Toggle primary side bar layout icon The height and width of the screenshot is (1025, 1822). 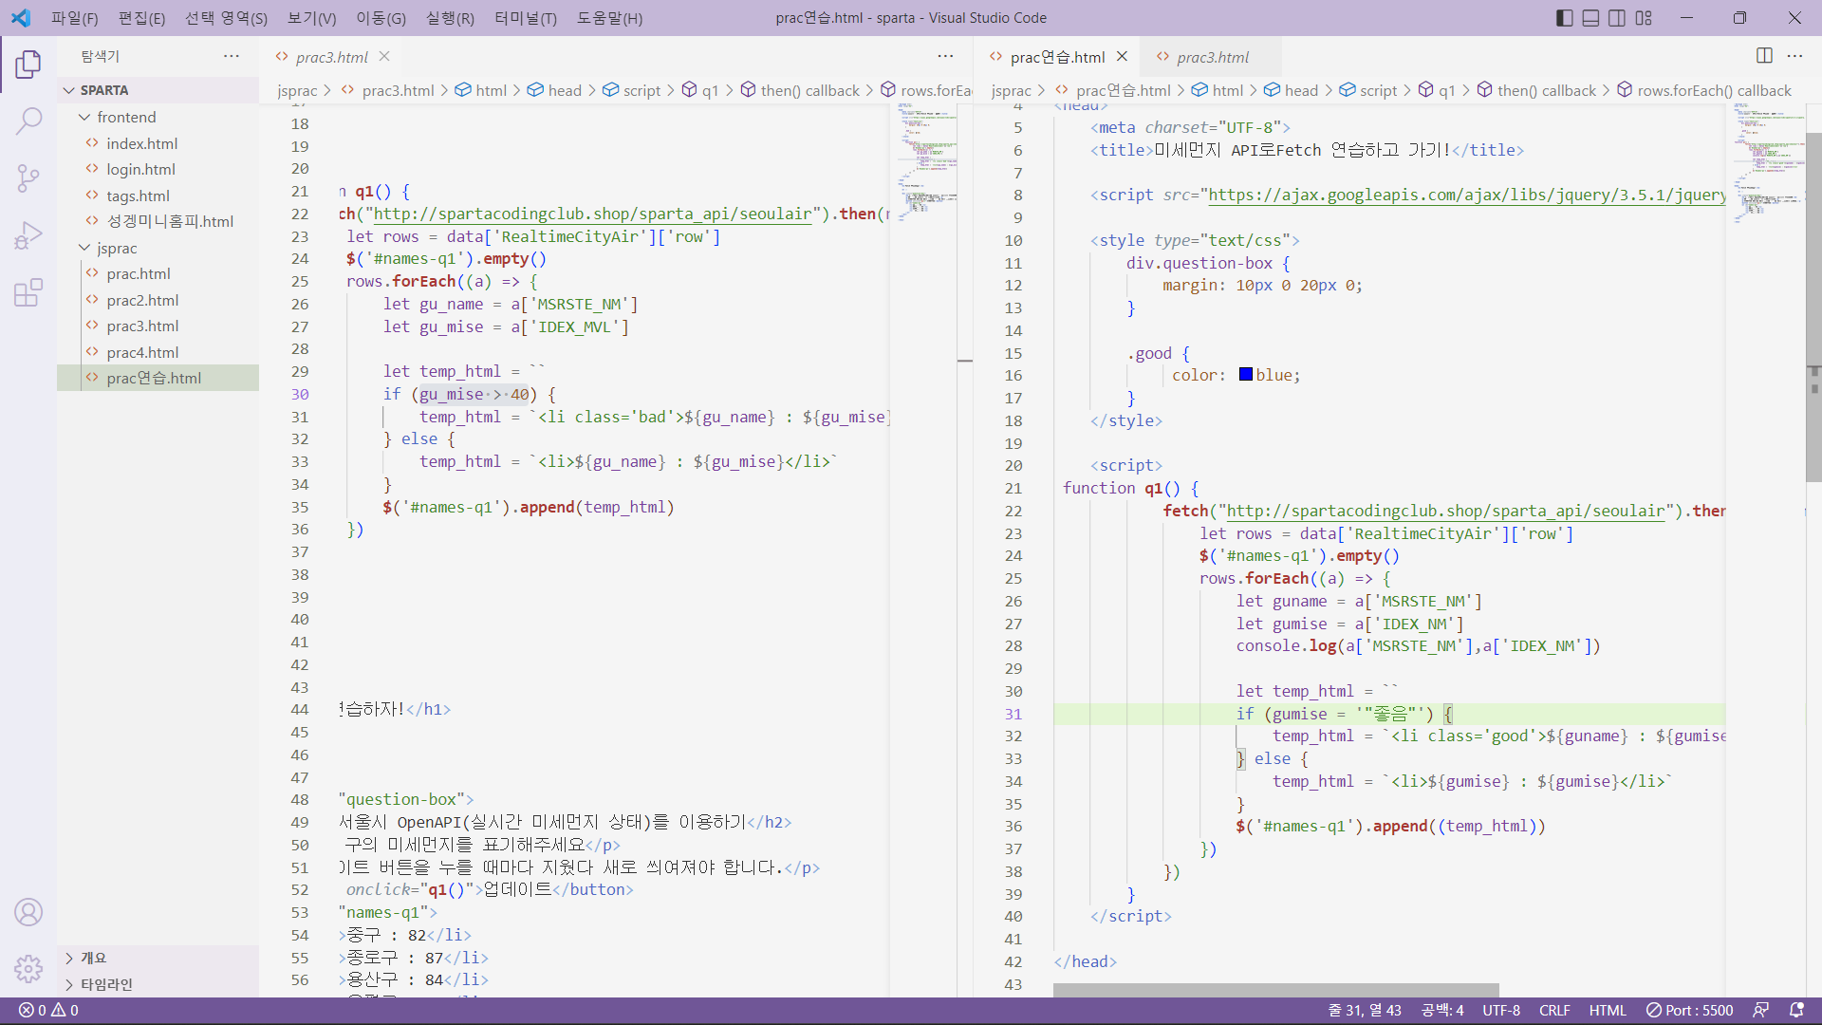pyautogui.click(x=1565, y=17)
